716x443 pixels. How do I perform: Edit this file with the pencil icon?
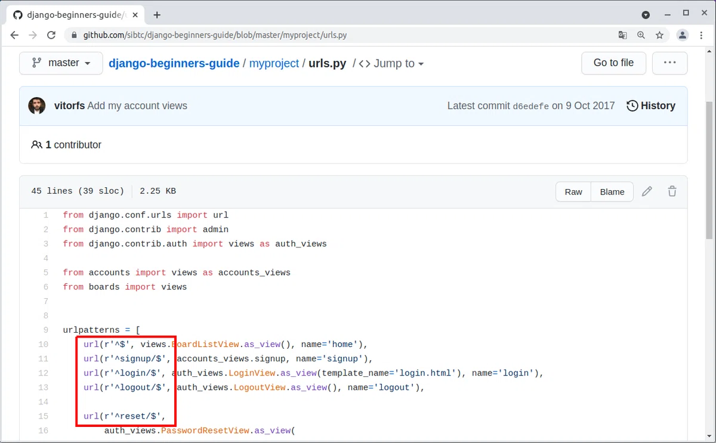647,191
